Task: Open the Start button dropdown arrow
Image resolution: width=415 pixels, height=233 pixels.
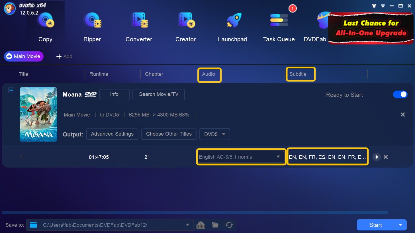Action: [x=400, y=225]
